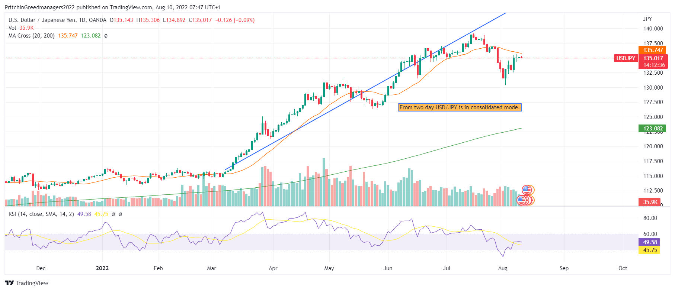Click the lower US flag economic event icon

522,200
